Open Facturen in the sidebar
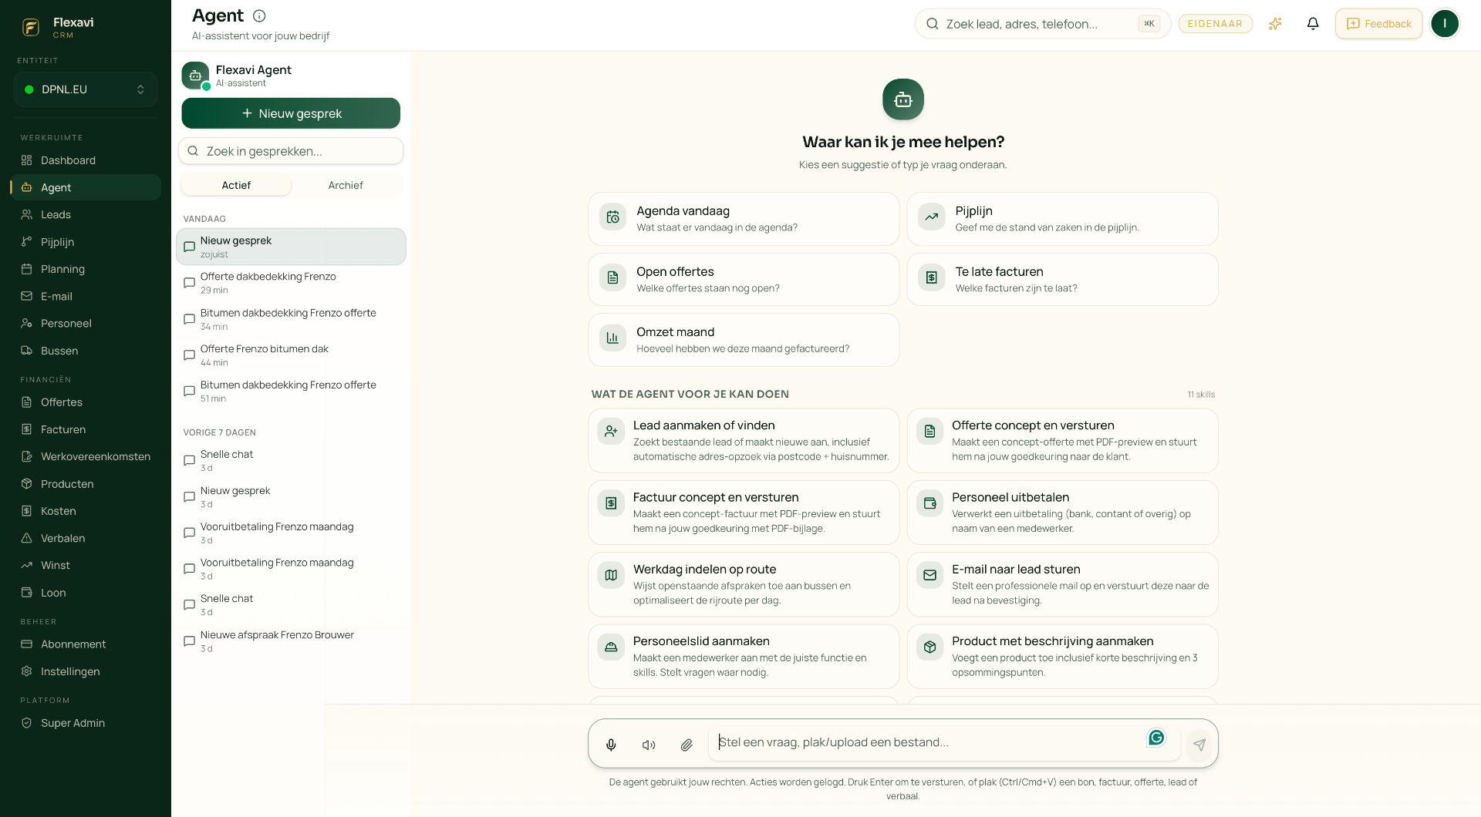 pos(86,430)
